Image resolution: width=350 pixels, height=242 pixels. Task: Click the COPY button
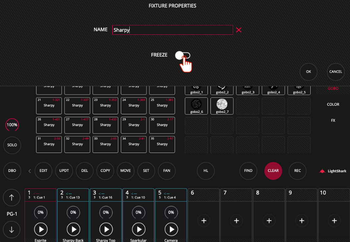[105, 171]
